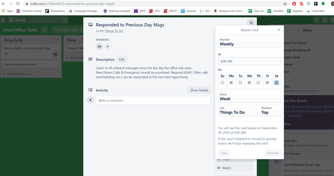Open the Position Top dropdown
The image size is (334, 176).
[x=270, y=110]
